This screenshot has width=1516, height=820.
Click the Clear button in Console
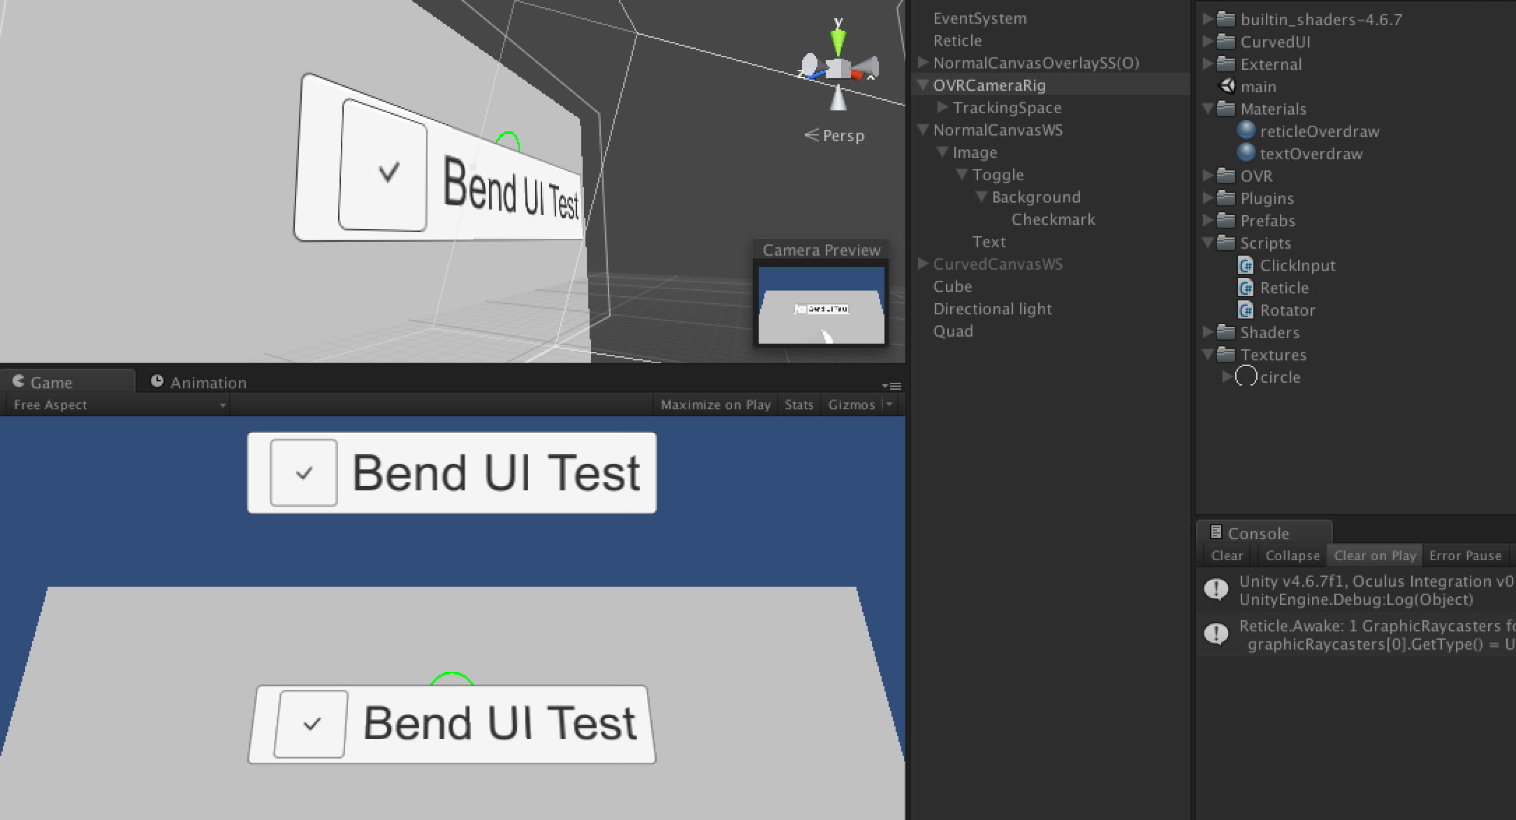(x=1227, y=555)
